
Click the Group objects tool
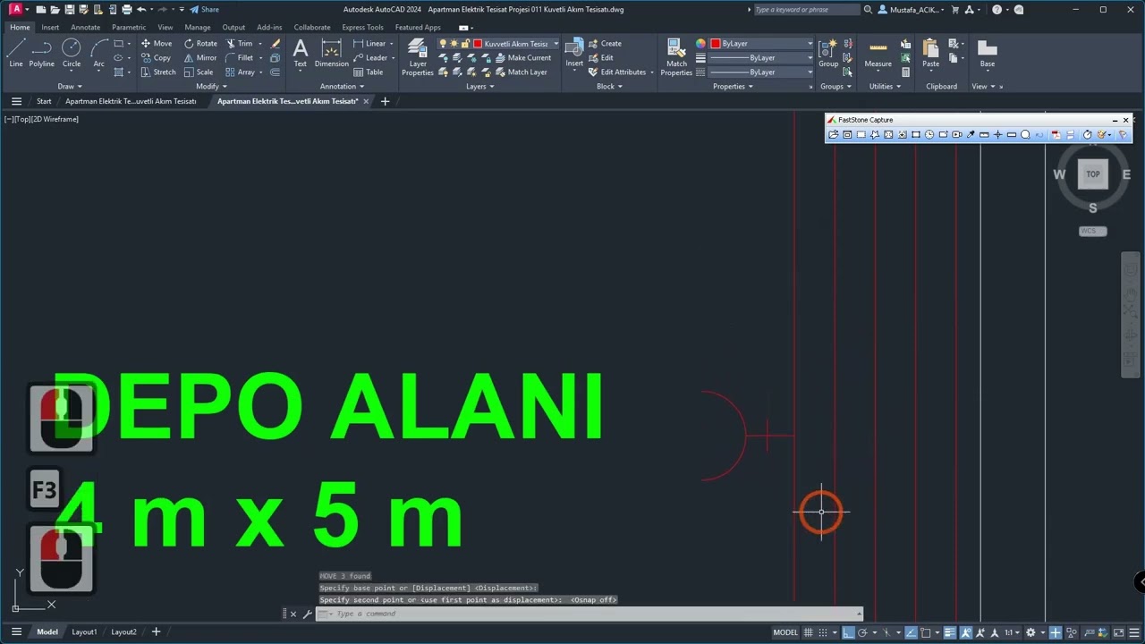(828, 52)
